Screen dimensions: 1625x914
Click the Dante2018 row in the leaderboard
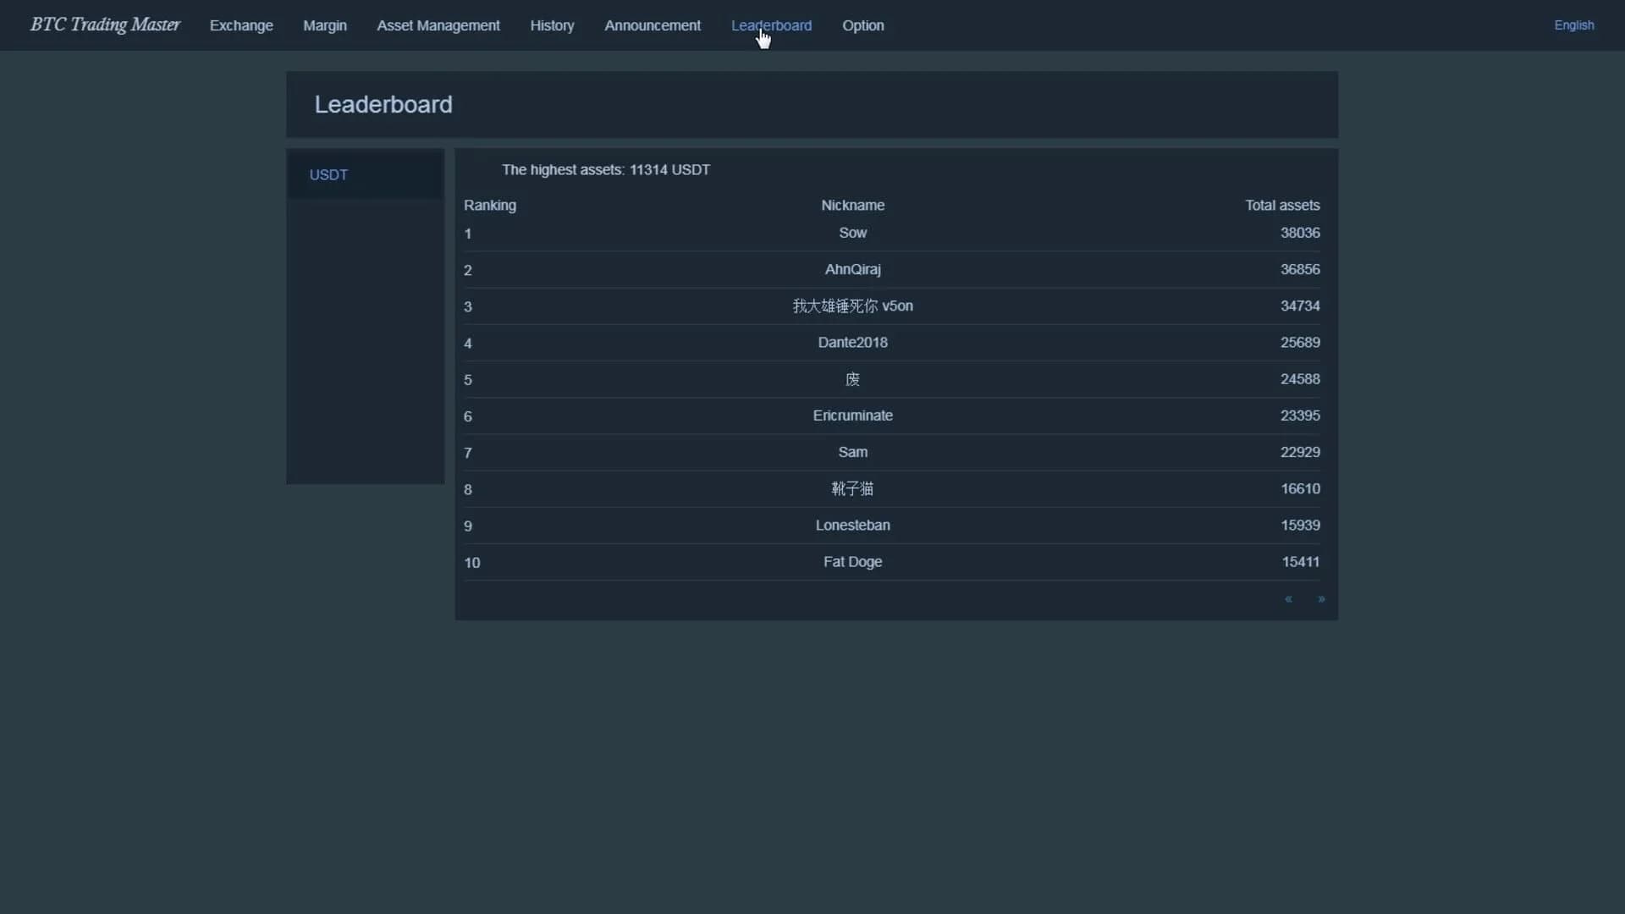[852, 342]
